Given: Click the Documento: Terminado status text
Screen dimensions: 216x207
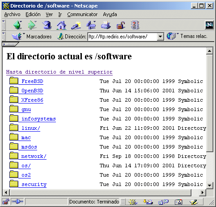Looking at the screenshot, I should (x=94, y=202).
